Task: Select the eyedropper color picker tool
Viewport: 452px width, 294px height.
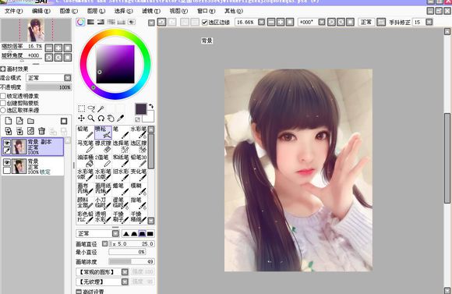Action: 120,118
